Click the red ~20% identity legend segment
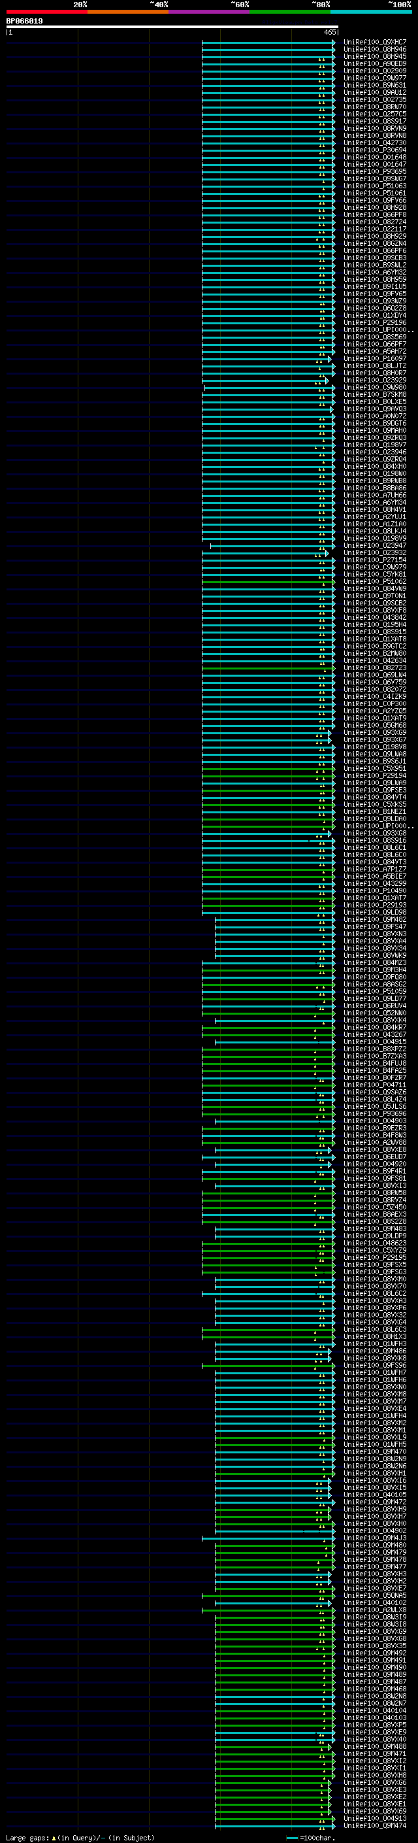This screenshot has height=1843, width=418. click(x=46, y=12)
